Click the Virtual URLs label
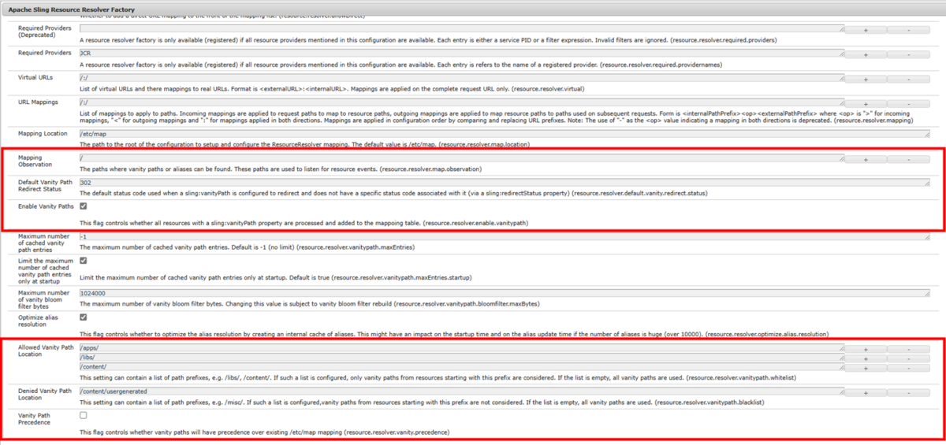 (x=36, y=79)
